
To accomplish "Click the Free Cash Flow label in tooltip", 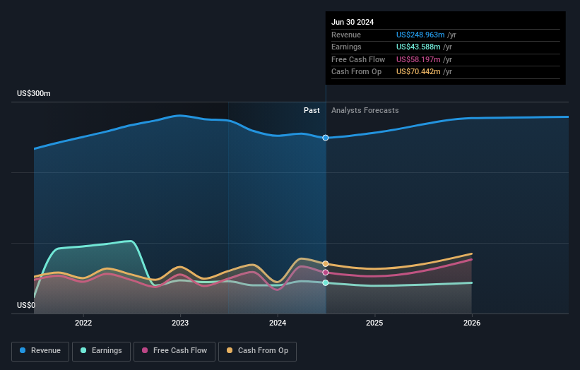I will click(358, 59).
